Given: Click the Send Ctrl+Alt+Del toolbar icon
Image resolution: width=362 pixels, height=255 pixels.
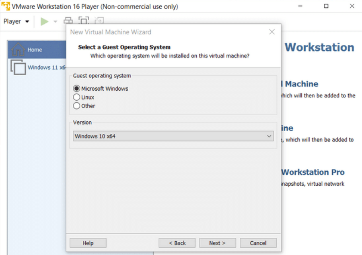Looking at the screenshot, I should click(68, 21).
